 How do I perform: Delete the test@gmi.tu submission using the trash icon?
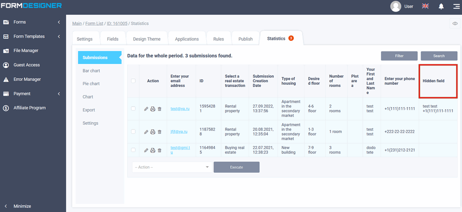coord(159,150)
